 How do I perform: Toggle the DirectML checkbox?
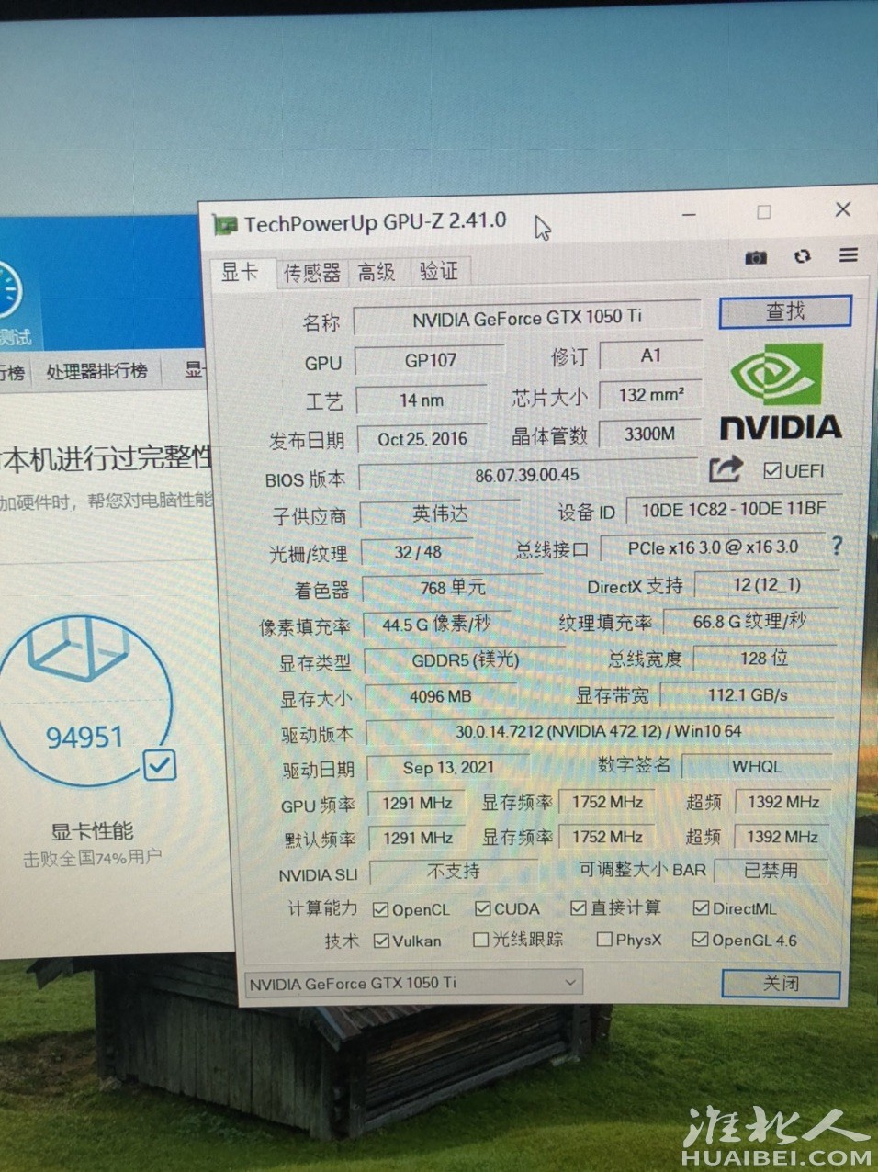(701, 907)
